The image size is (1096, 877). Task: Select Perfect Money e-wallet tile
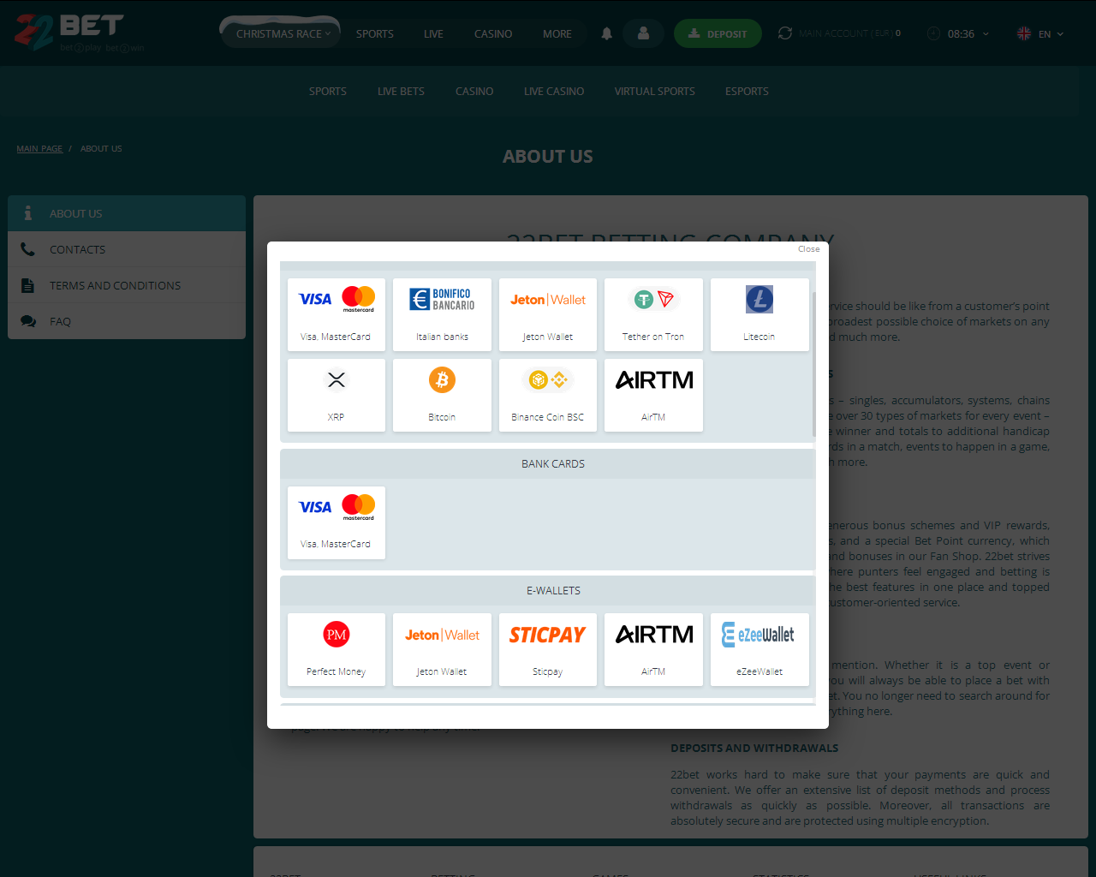point(337,649)
